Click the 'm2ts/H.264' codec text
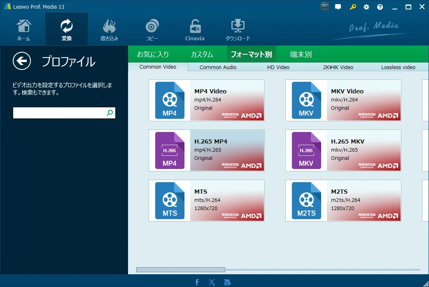This screenshot has width=429, height=287. click(345, 200)
